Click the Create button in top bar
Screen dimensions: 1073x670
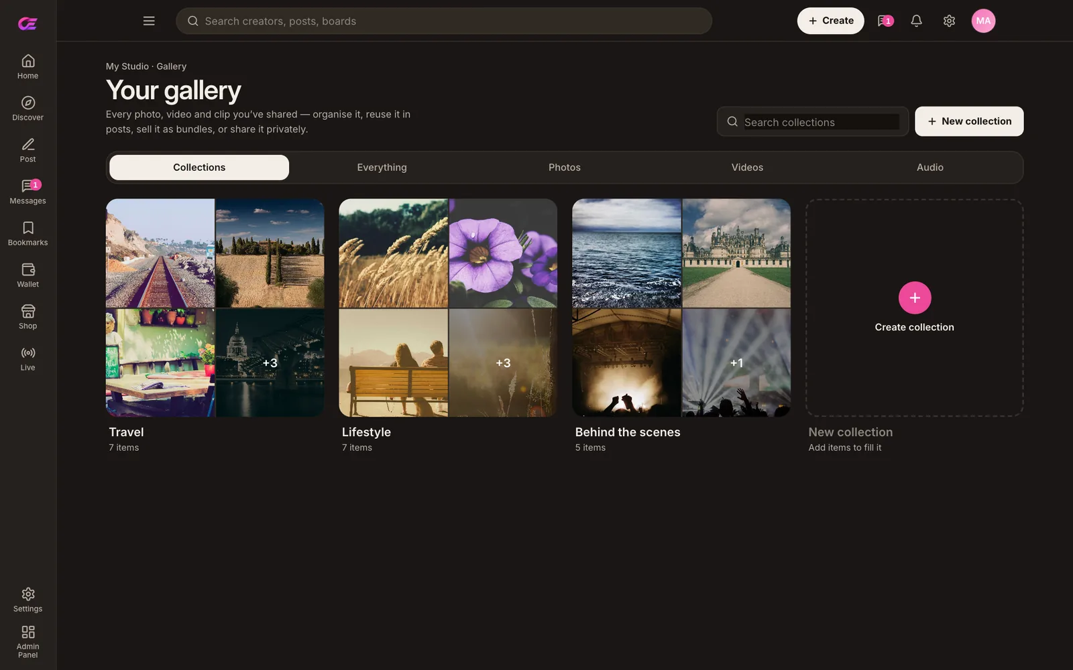830,21
